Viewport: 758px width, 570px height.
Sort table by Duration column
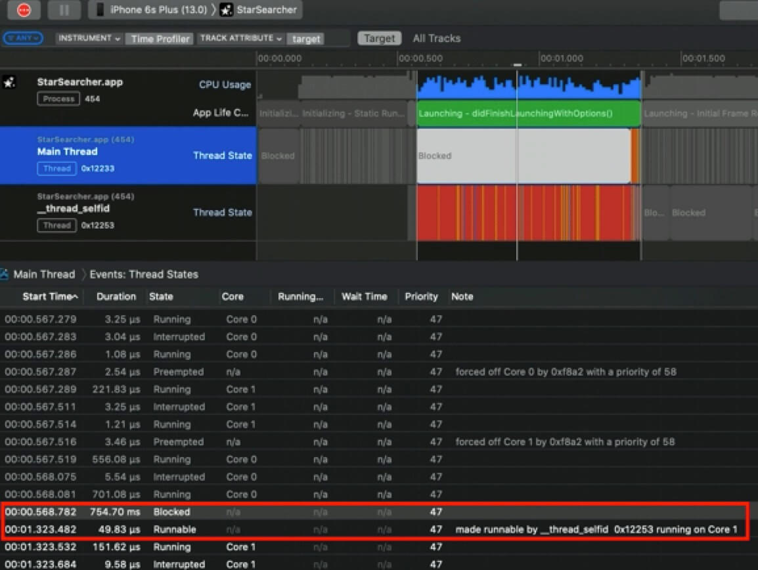click(116, 297)
